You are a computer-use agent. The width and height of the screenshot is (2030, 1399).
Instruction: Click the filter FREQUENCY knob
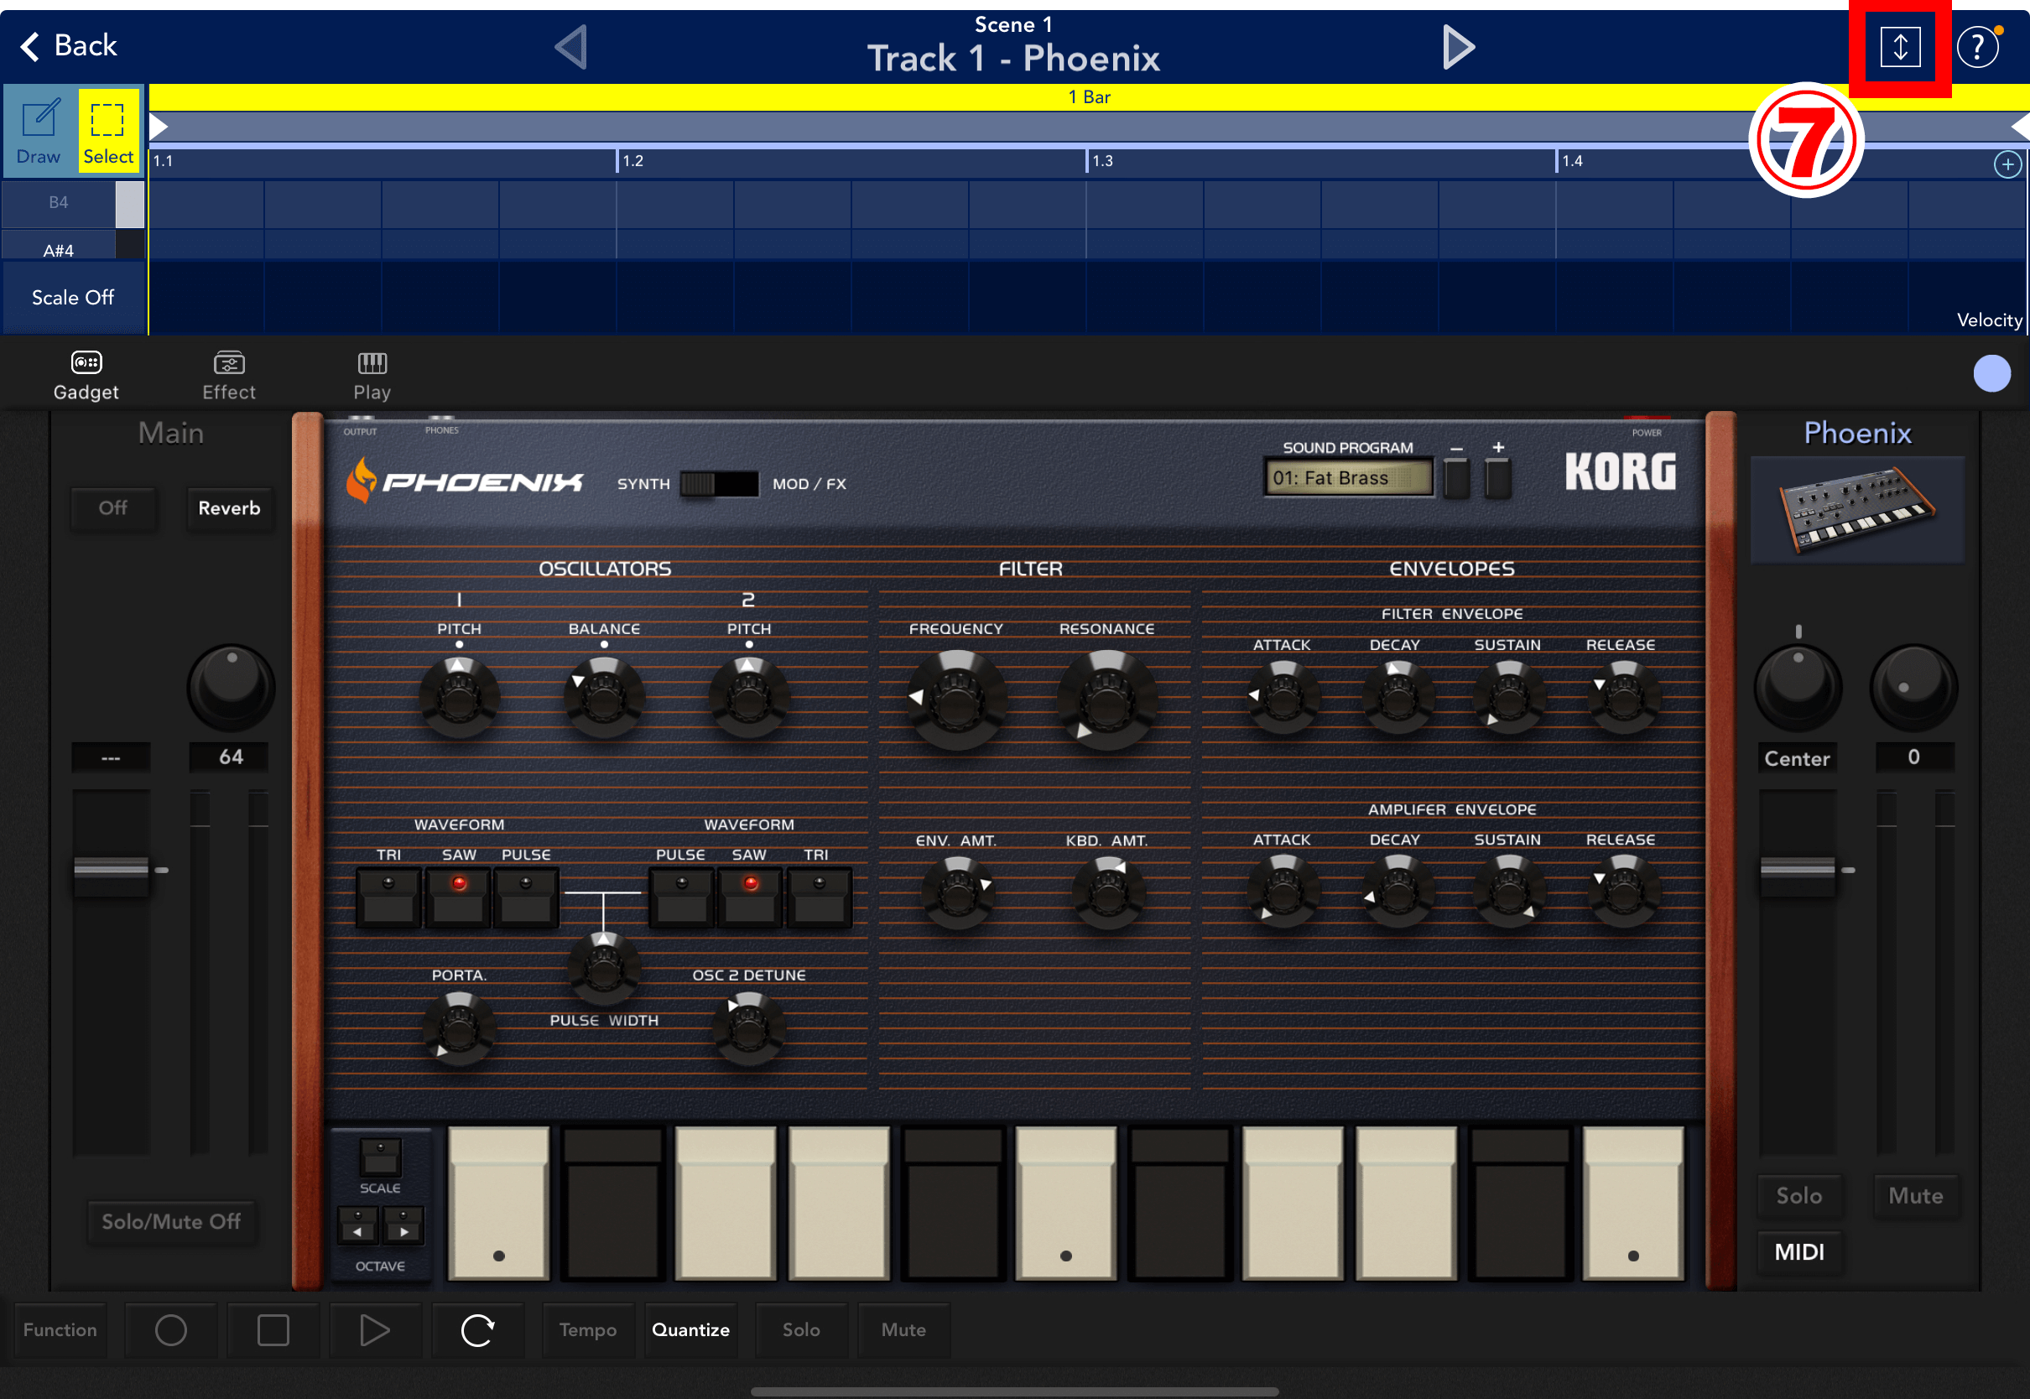pyautogui.click(x=957, y=700)
